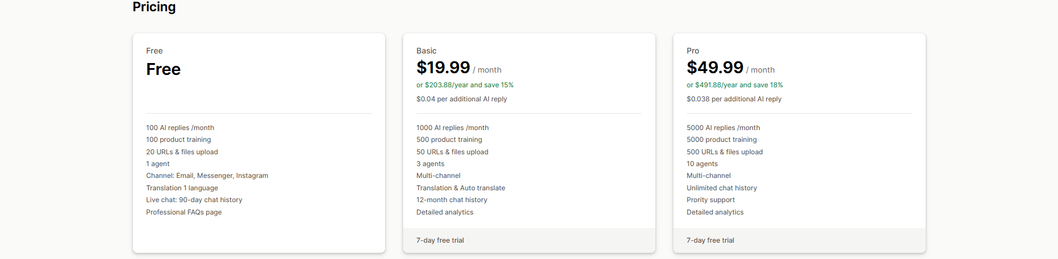Viewport: 1058px width, 259px height.
Task: Click the Pricing section heading
Action: (x=154, y=7)
